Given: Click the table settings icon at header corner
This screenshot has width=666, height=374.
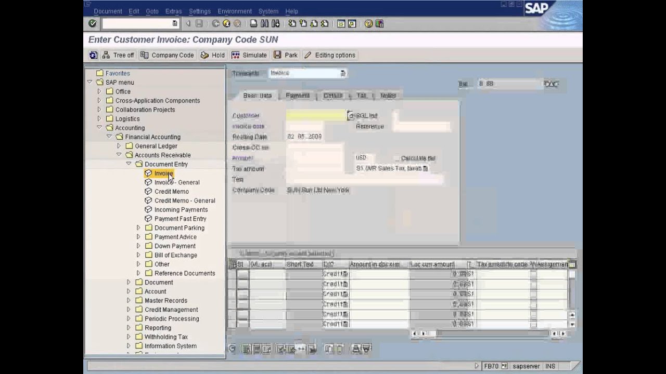Looking at the screenshot, I should point(572,264).
